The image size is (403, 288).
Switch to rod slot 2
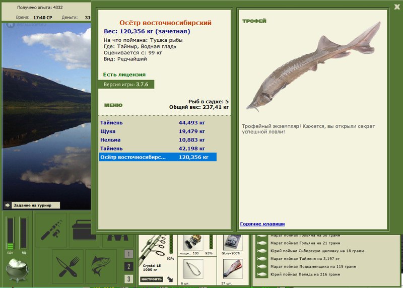[128, 266]
